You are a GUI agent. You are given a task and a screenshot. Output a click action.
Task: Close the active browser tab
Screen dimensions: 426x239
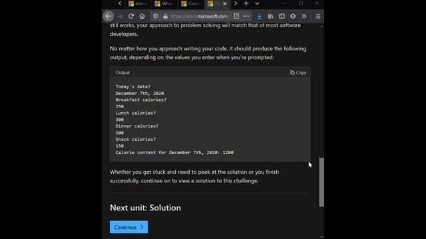(x=225, y=4)
